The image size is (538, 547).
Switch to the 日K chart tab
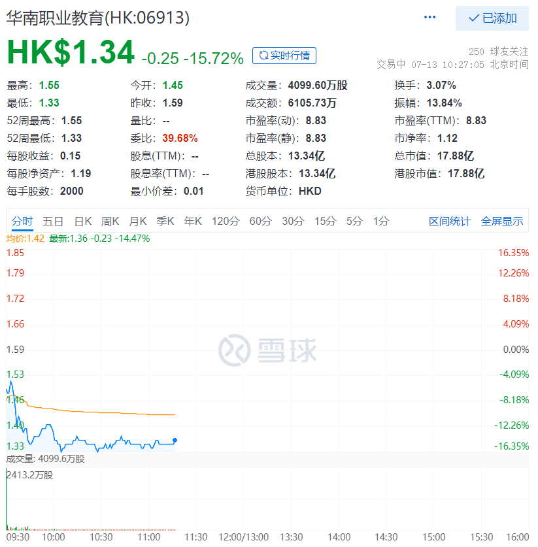[x=83, y=221]
